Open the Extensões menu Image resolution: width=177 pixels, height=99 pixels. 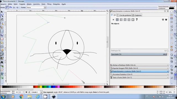coord(56,4)
